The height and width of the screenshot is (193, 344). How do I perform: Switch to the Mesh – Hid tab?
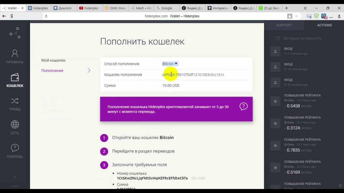[x=141, y=8]
